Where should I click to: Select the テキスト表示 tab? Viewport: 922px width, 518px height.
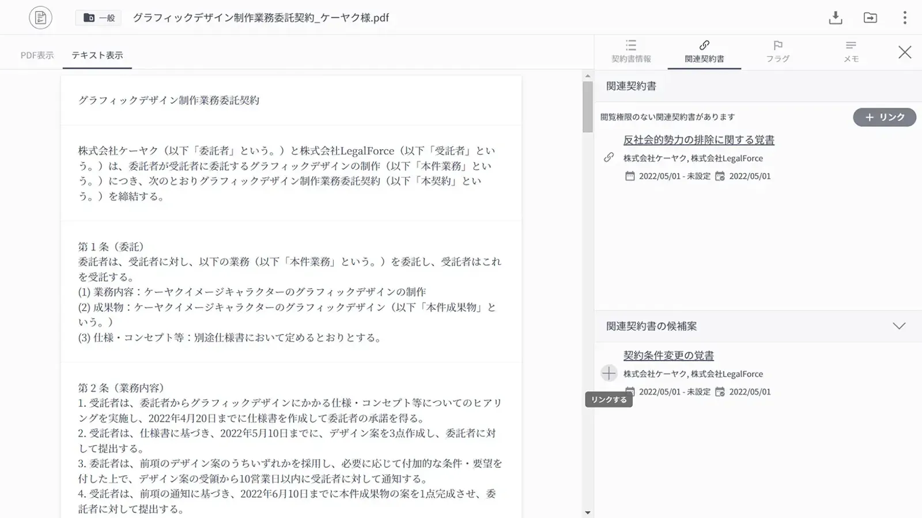97,55
